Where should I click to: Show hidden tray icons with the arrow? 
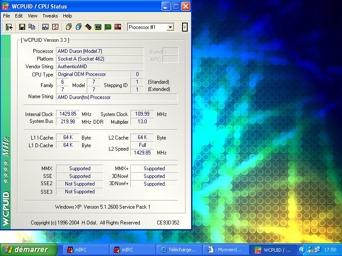302,250
